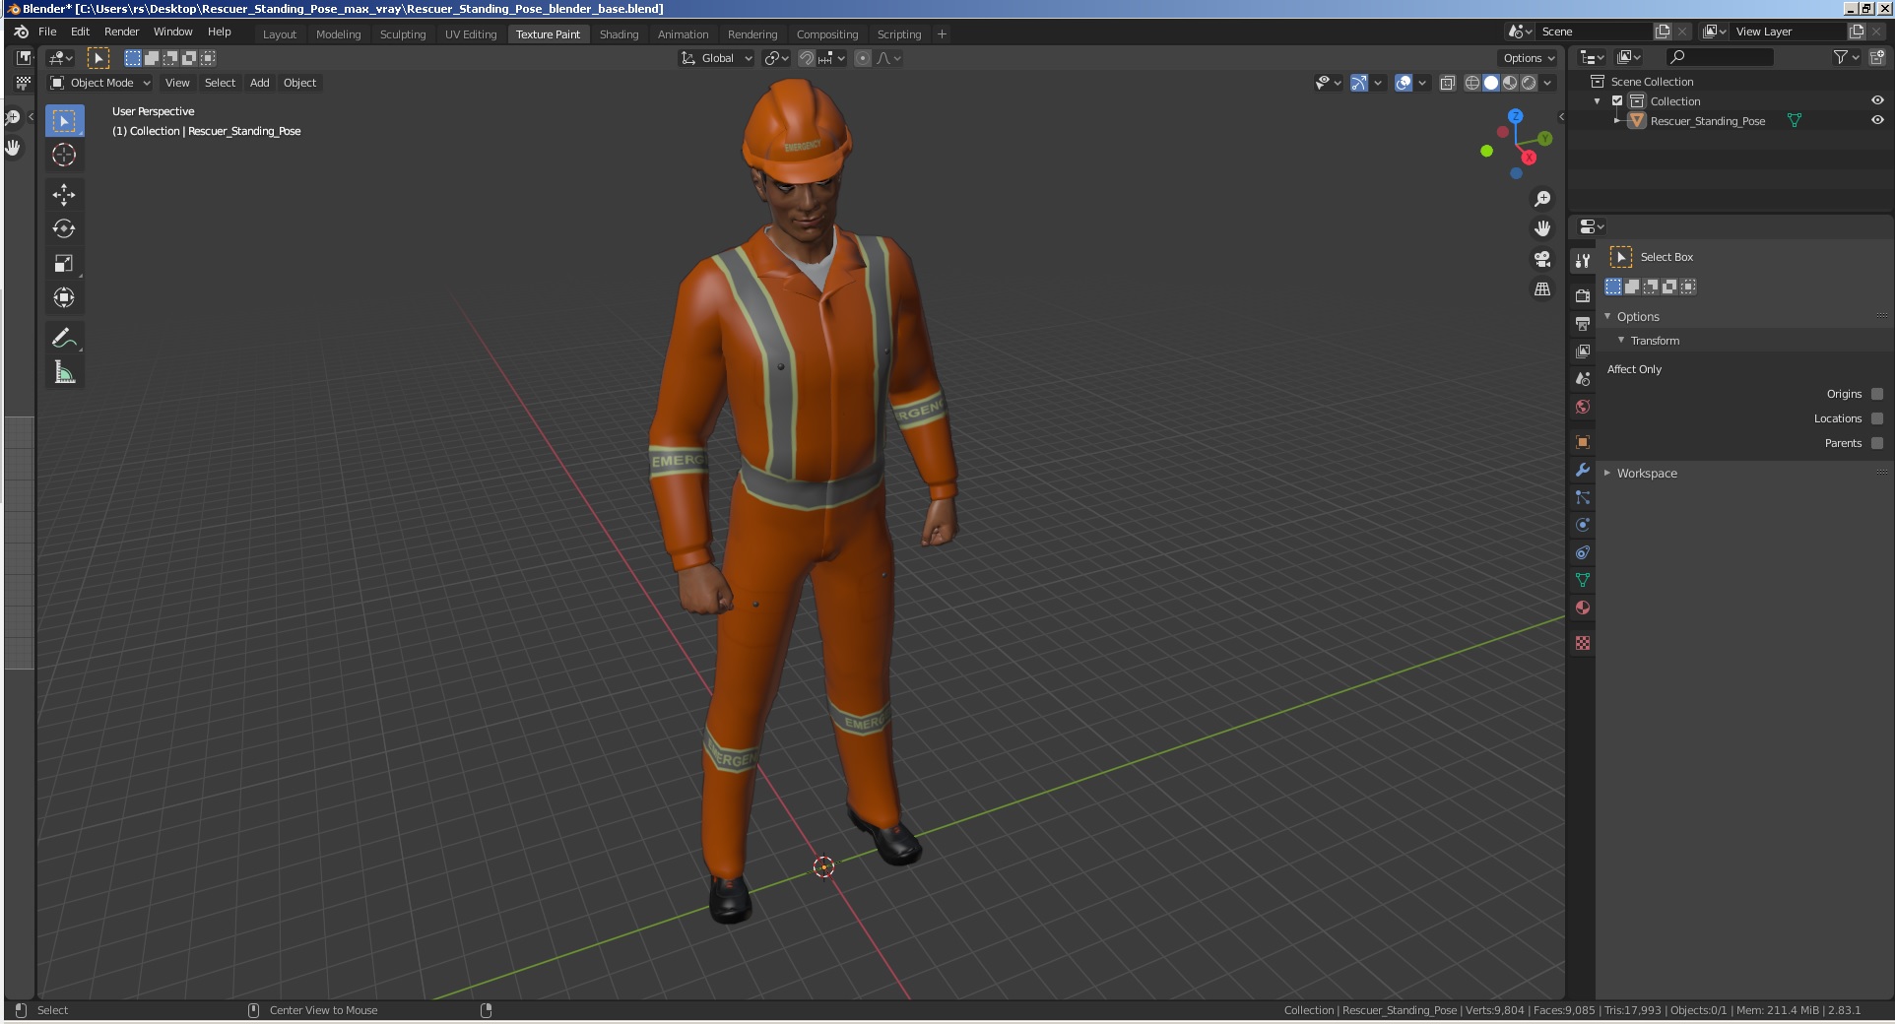Open the Scene properties tab
This screenshot has height=1024, width=1895.
pyautogui.click(x=1583, y=378)
